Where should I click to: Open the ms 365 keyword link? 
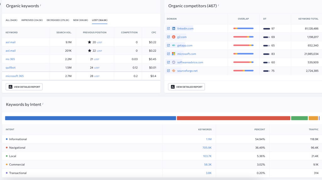click(10, 59)
